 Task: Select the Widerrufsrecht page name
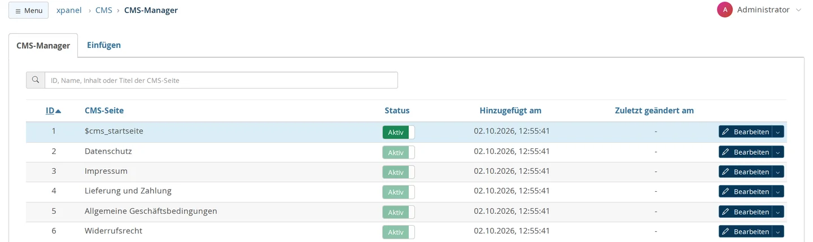click(x=113, y=231)
